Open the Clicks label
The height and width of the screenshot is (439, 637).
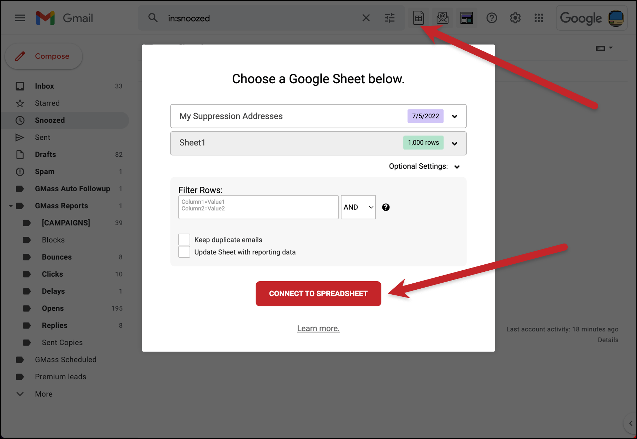pos(65,274)
